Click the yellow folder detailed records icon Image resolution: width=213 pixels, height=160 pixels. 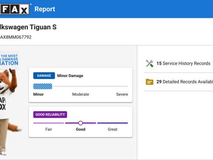150,82
